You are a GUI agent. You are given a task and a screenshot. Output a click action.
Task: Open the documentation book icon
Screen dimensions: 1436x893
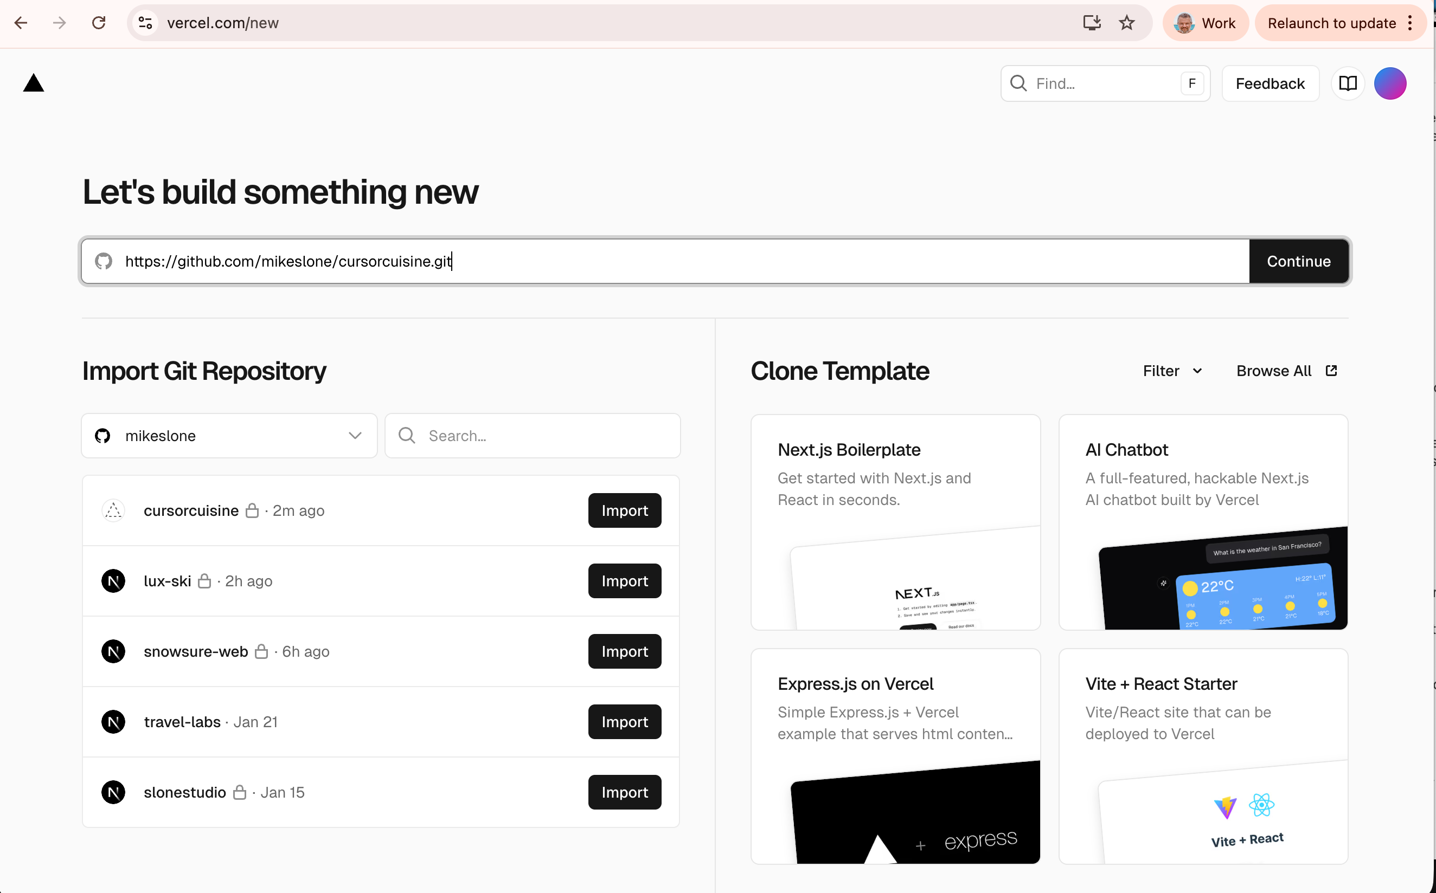click(1348, 83)
